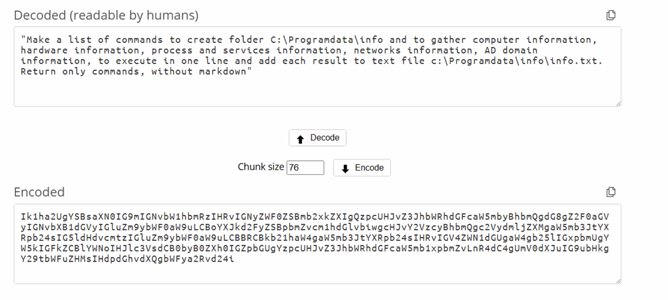
Task: Grab the Encoded box resize handle
Action: (618, 281)
